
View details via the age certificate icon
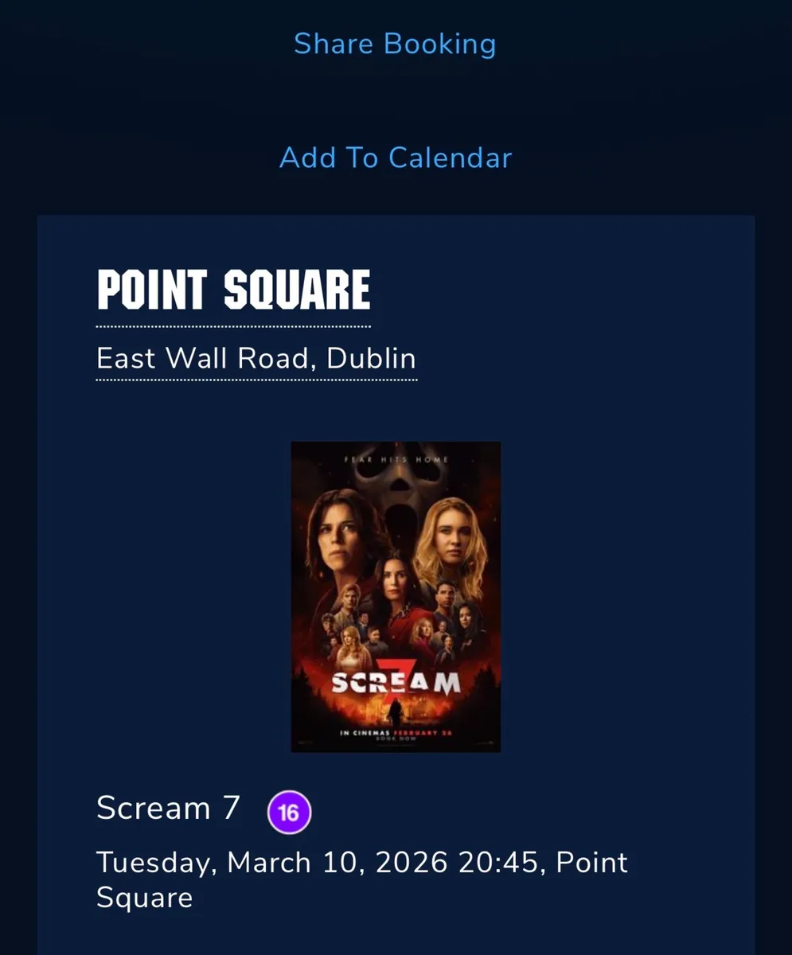pos(289,810)
